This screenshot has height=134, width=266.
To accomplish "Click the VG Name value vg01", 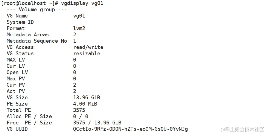I will click(x=79, y=16).
